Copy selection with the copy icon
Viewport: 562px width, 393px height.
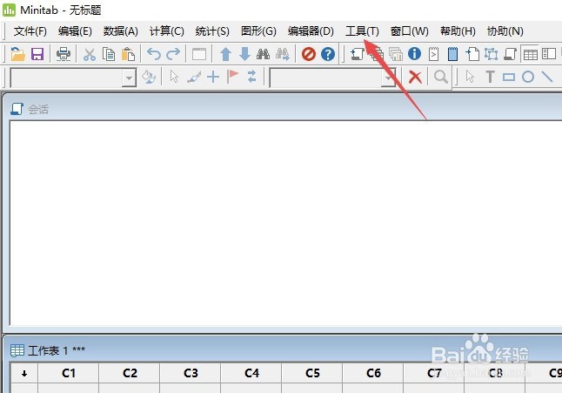click(109, 54)
